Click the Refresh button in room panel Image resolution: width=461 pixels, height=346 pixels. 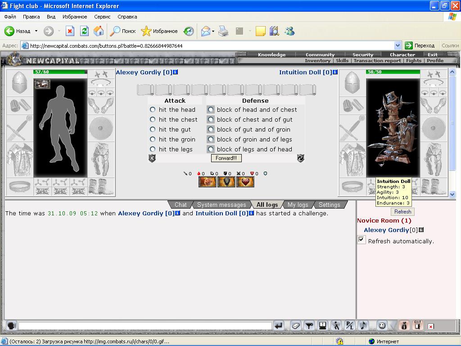click(402, 212)
